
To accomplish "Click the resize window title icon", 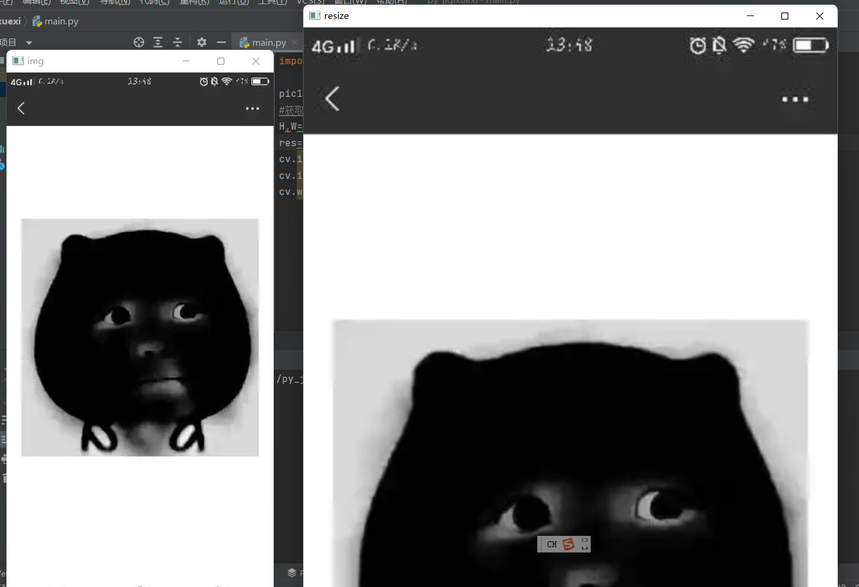I will click(x=315, y=15).
